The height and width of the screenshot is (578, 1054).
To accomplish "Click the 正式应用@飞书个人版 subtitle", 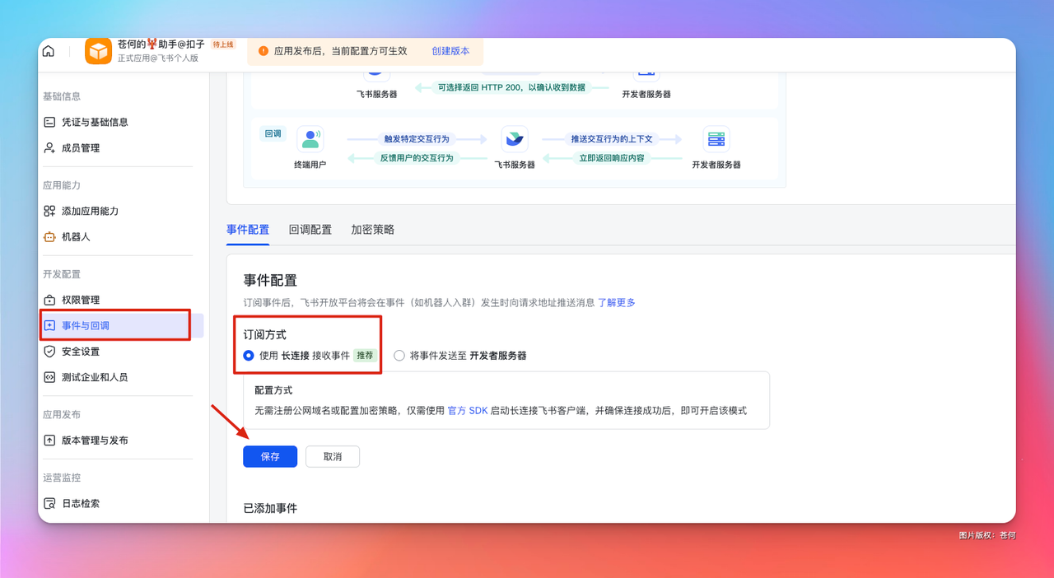I will (x=158, y=58).
